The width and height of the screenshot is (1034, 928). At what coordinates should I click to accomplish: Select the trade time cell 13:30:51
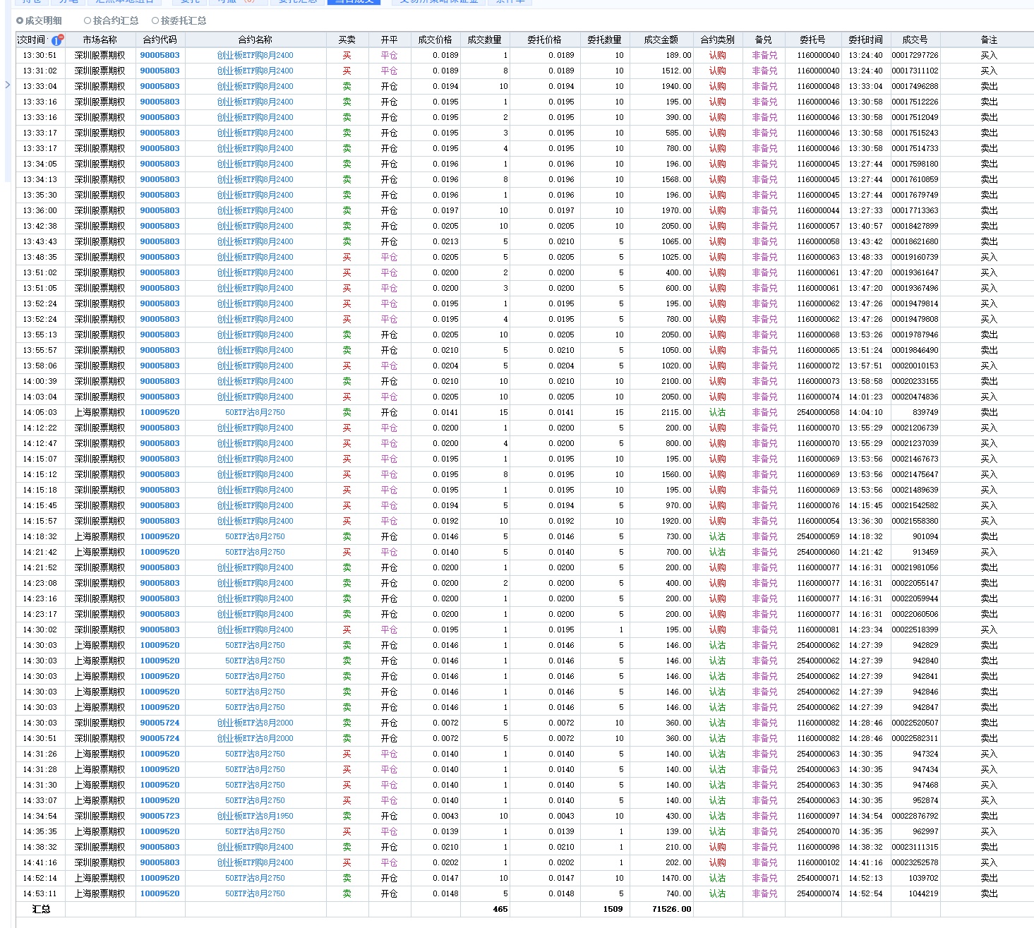40,55
